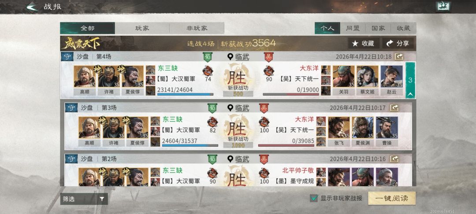Open the download inbox icon at top right
This screenshot has height=214, width=476.
[x=443, y=7]
